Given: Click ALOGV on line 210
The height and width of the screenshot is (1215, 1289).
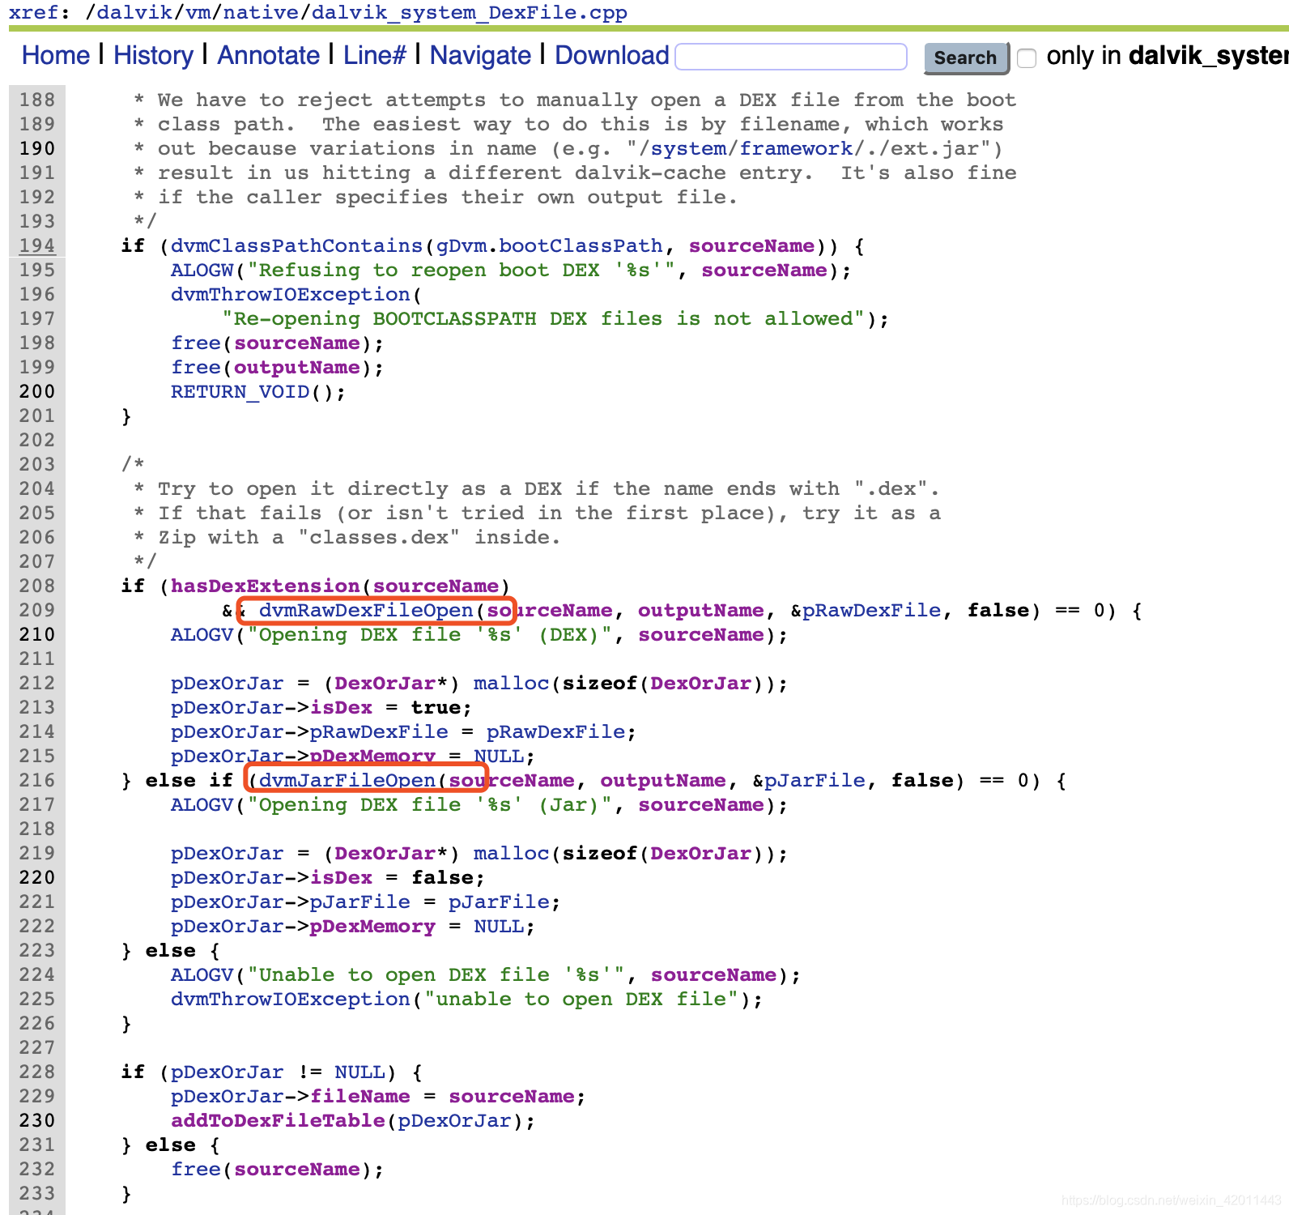Looking at the screenshot, I should pyautogui.click(x=202, y=634).
